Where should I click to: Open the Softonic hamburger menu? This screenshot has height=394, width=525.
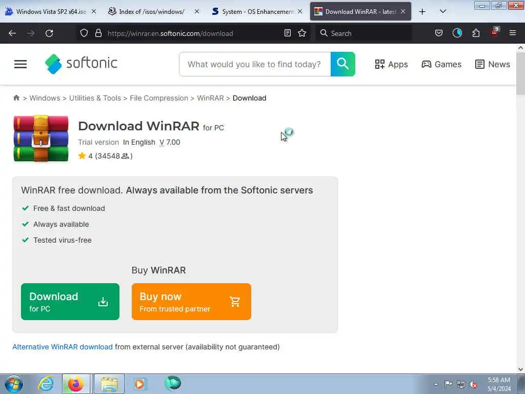coord(21,64)
